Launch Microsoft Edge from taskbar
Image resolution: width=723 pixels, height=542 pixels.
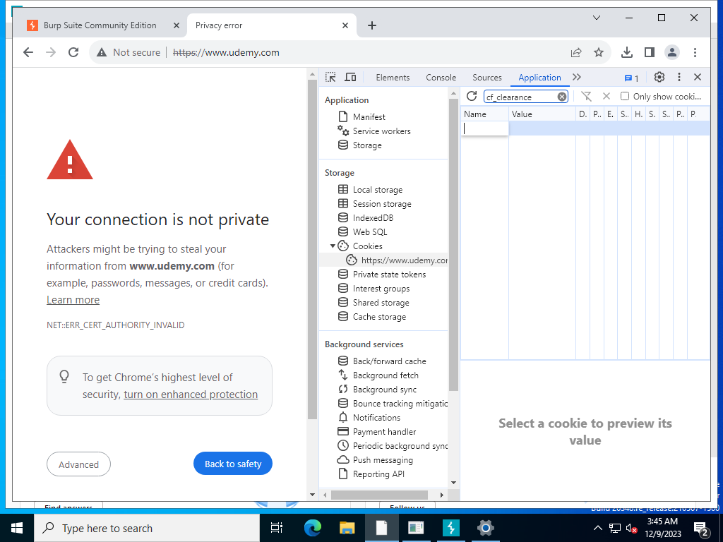313,528
